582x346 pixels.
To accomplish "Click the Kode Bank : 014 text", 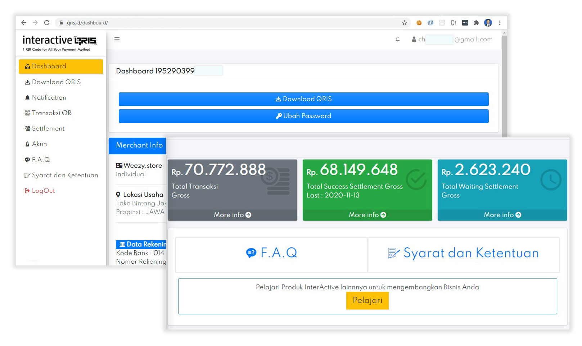I will pos(140,253).
